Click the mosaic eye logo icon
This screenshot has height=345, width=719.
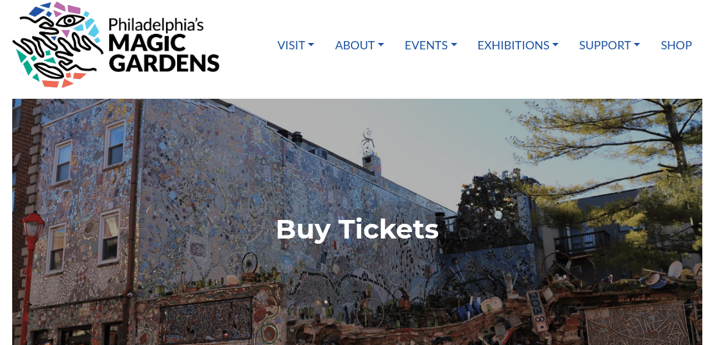[x=57, y=44]
